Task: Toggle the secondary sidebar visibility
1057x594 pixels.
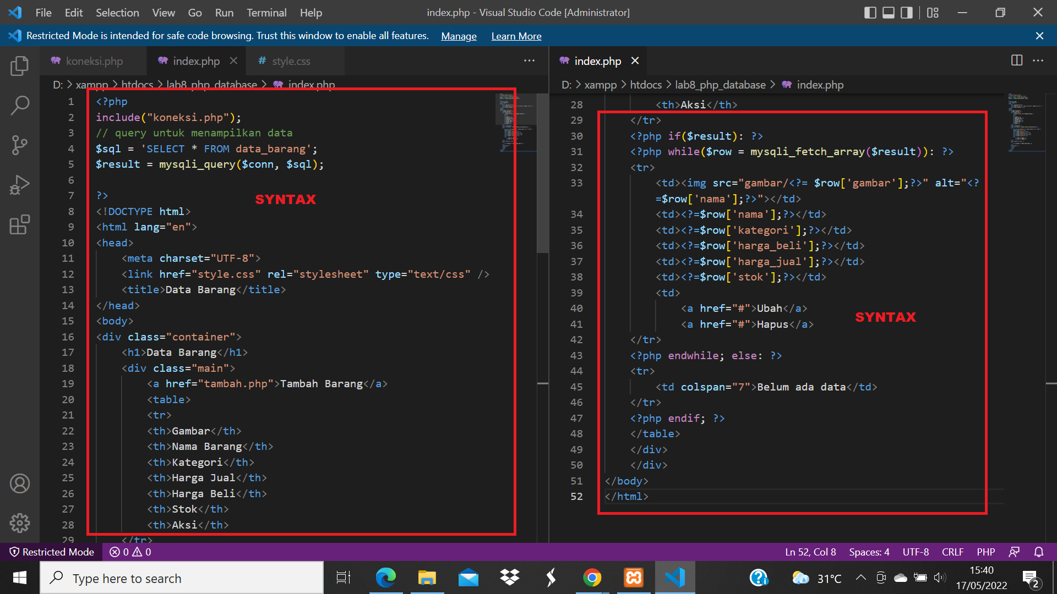Action: pyautogui.click(x=907, y=12)
